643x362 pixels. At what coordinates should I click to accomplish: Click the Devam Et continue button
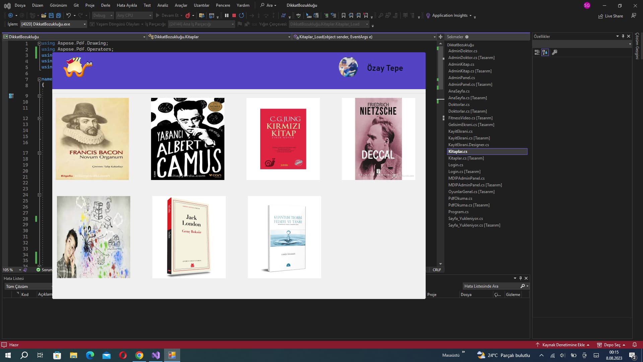pyautogui.click(x=169, y=15)
